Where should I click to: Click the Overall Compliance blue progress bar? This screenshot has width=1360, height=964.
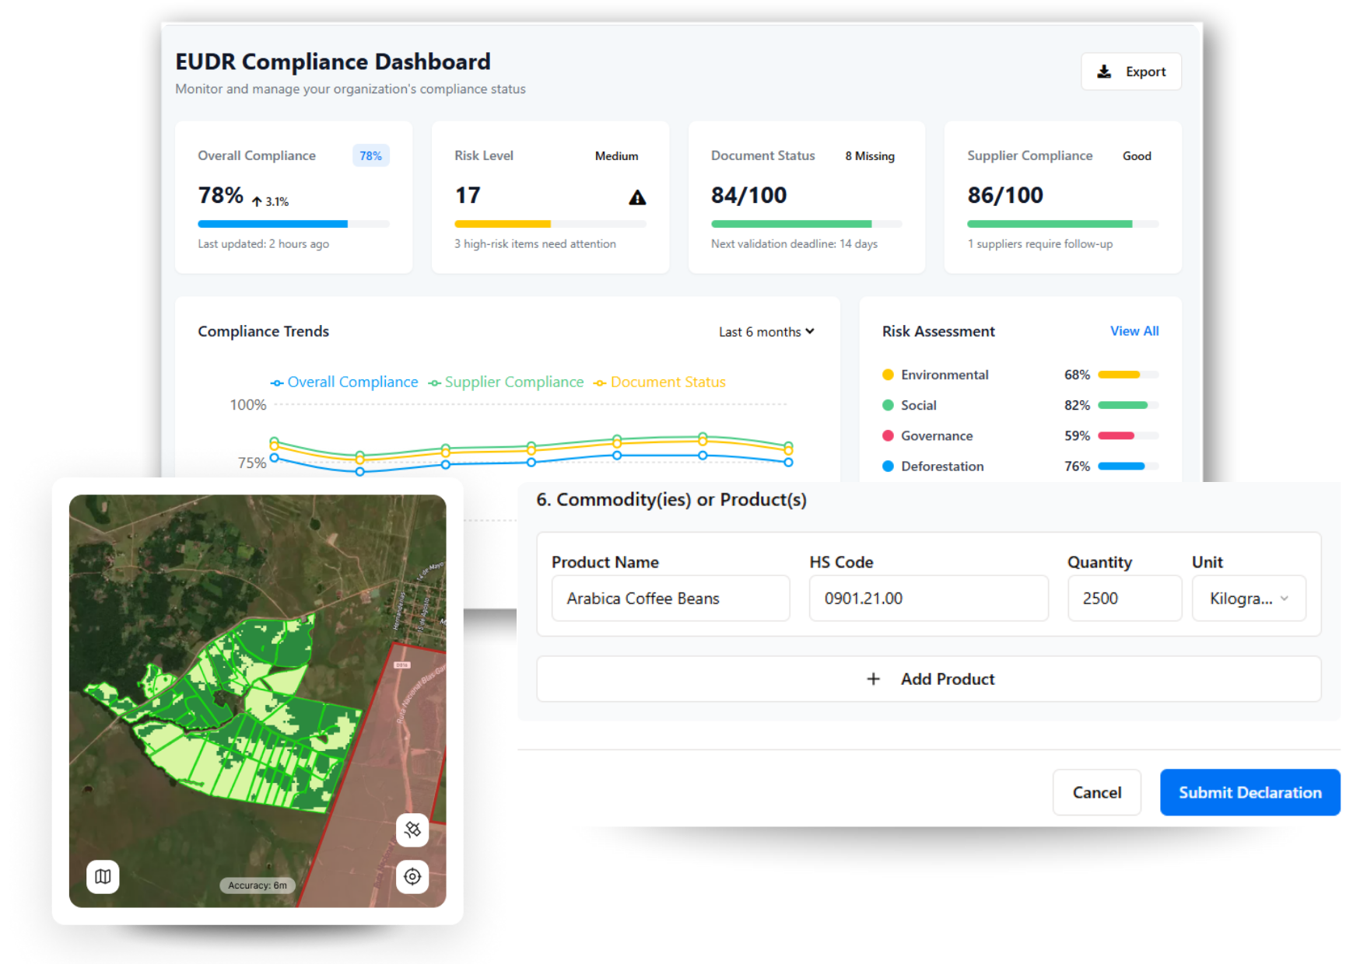coord(272,224)
